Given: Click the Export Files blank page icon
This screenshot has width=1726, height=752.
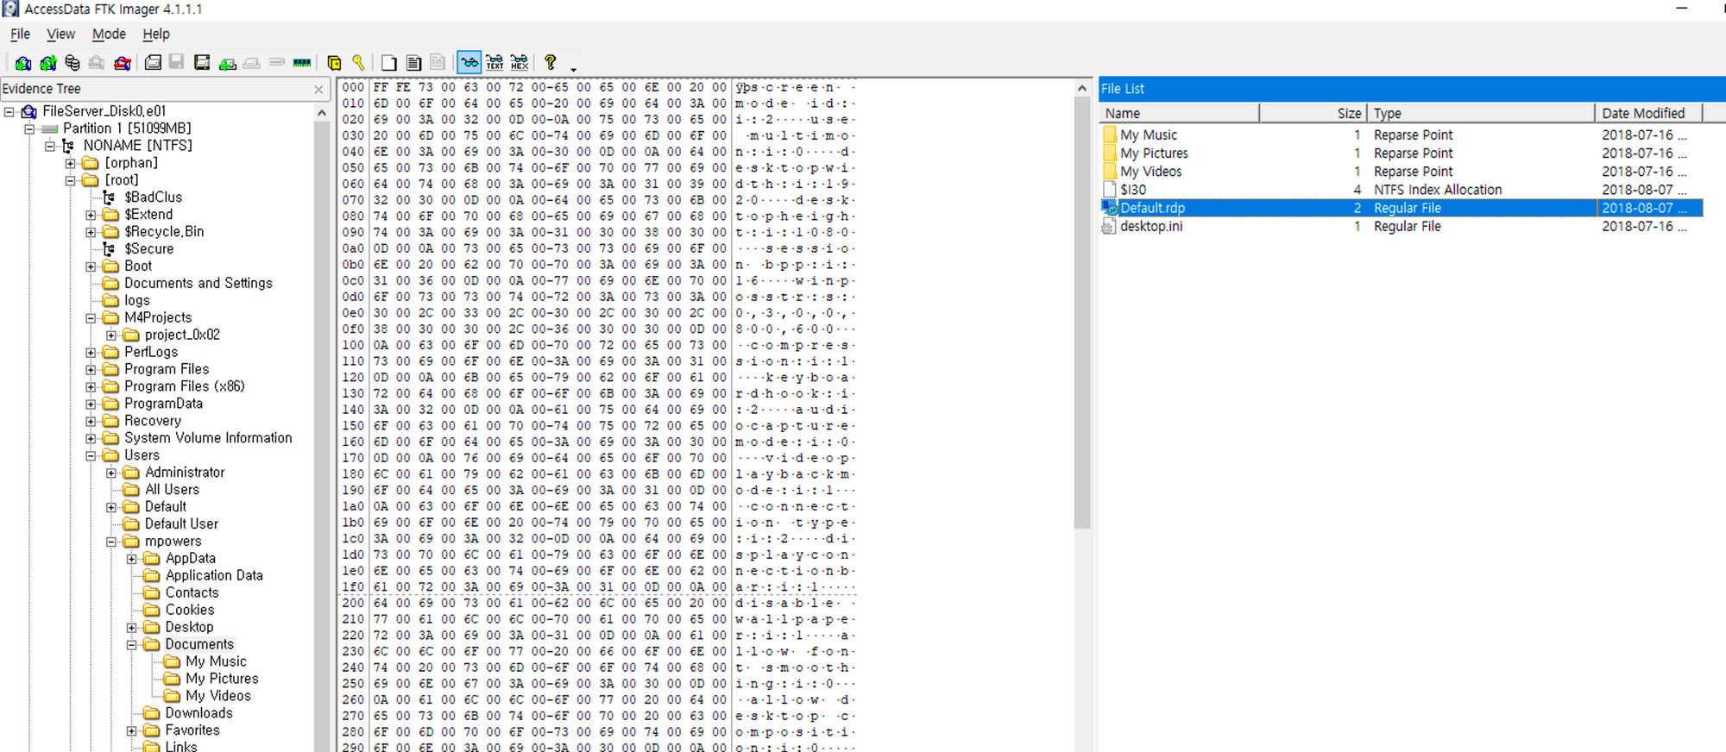Looking at the screenshot, I should 389,63.
